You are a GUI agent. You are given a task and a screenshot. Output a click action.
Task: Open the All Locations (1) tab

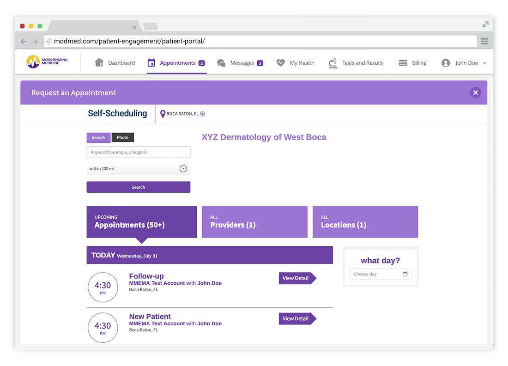click(x=365, y=222)
